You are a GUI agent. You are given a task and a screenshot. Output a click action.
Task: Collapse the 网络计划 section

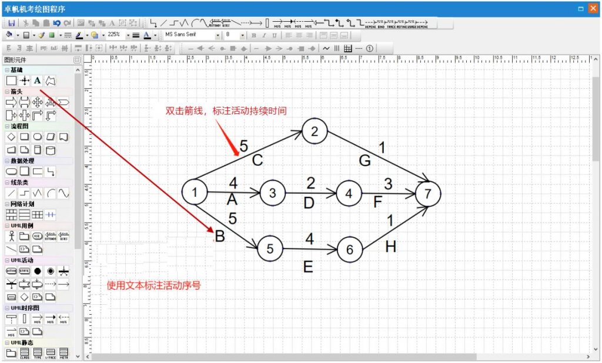7,204
